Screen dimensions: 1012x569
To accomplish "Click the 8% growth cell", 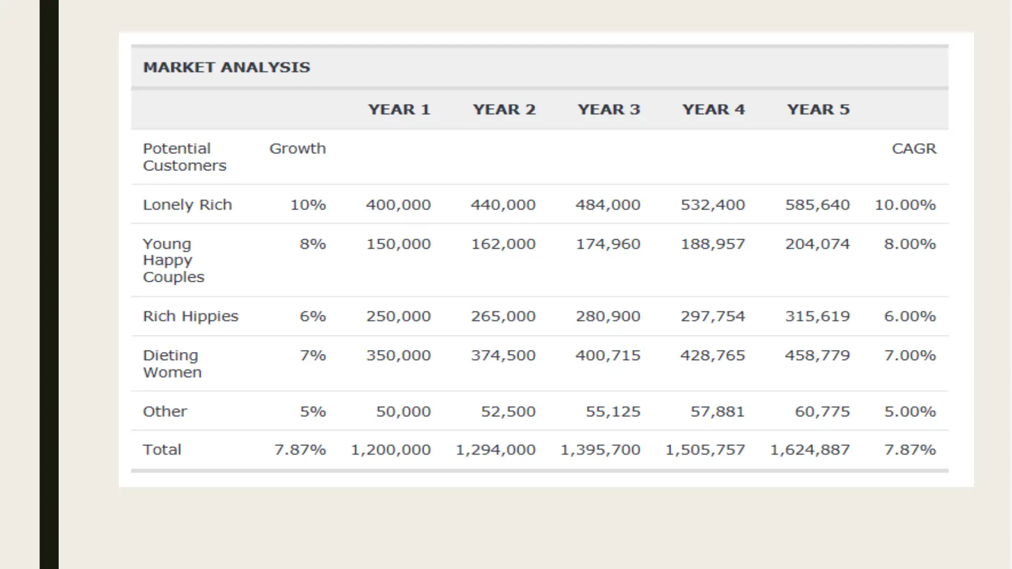I will point(313,244).
